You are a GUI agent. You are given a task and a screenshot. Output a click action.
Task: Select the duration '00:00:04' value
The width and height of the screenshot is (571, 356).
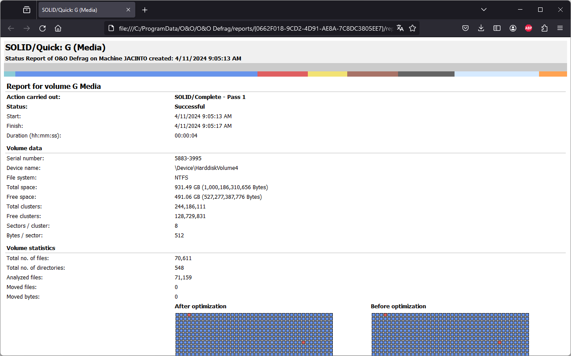tap(186, 135)
